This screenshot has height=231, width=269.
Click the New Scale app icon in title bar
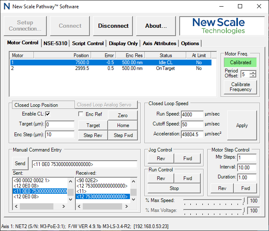pyautogui.click(x=7, y=7)
